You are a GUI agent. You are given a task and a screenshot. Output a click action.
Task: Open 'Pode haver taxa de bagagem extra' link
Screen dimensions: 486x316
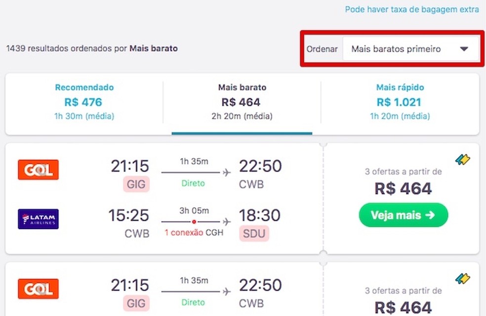point(412,9)
